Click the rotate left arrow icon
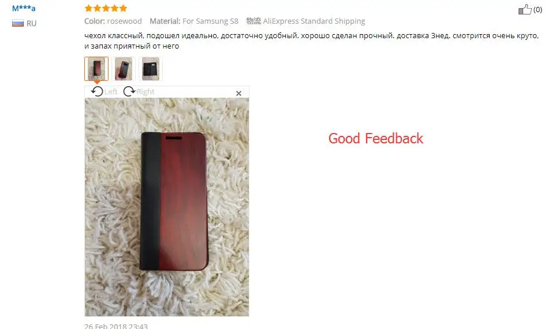This screenshot has width=548, height=329. [97, 91]
